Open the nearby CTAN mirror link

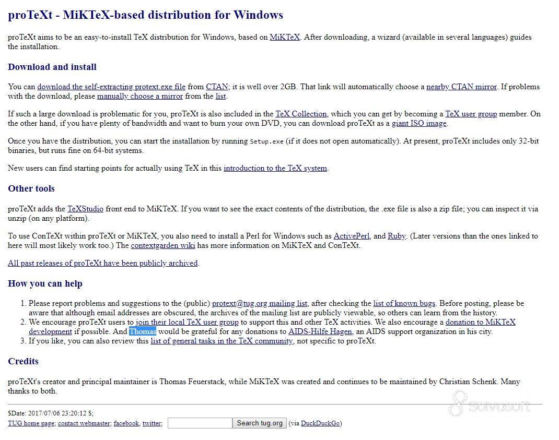(461, 87)
